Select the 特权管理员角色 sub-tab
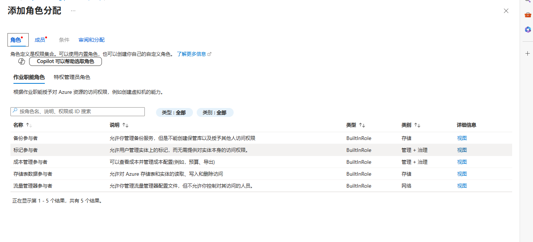The image size is (533, 242). point(72,77)
